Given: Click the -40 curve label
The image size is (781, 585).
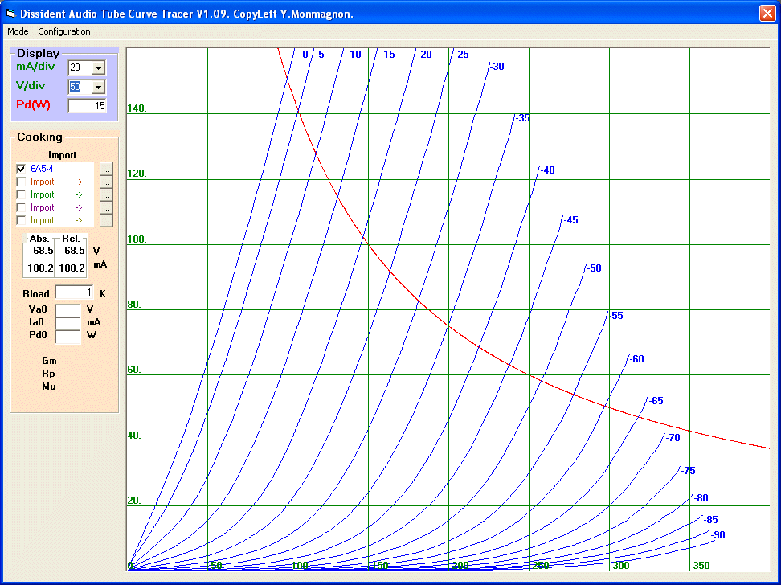Looking at the screenshot, I should pyautogui.click(x=547, y=170).
